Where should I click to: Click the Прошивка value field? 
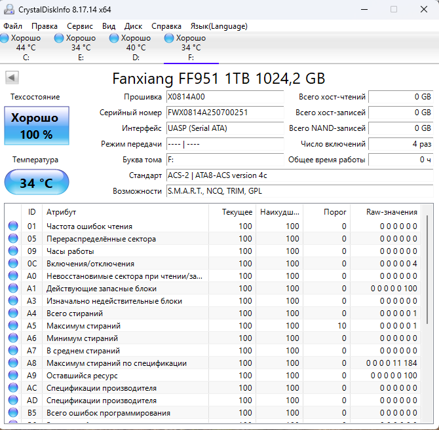[x=224, y=97]
